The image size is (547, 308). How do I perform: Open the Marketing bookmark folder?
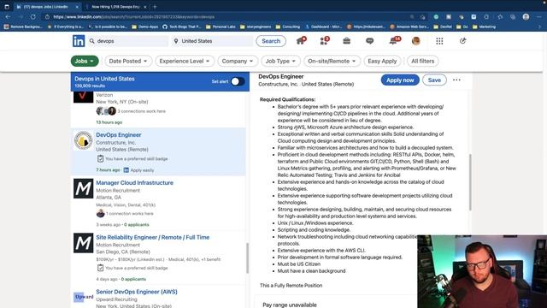[485, 27]
